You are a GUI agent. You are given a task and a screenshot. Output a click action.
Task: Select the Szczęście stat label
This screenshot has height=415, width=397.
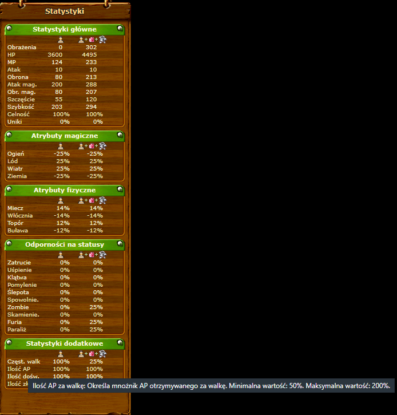(21, 99)
